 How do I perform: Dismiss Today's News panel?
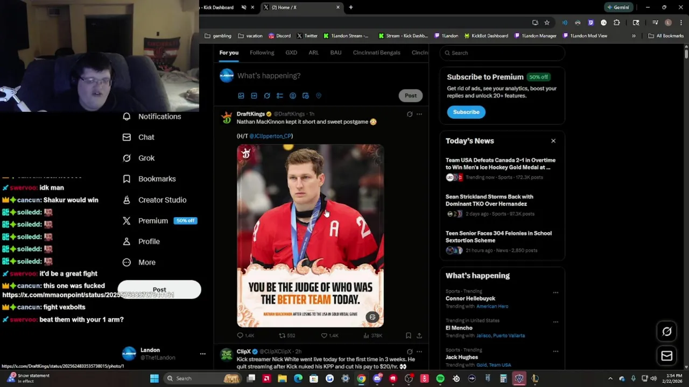pyautogui.click(x=553, y=141)
